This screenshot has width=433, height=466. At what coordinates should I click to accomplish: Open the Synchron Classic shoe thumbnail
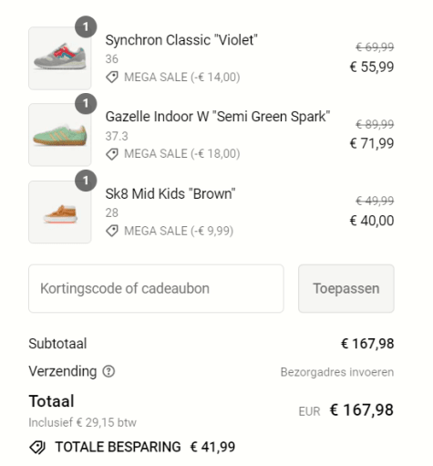click(x=60, y=58)
